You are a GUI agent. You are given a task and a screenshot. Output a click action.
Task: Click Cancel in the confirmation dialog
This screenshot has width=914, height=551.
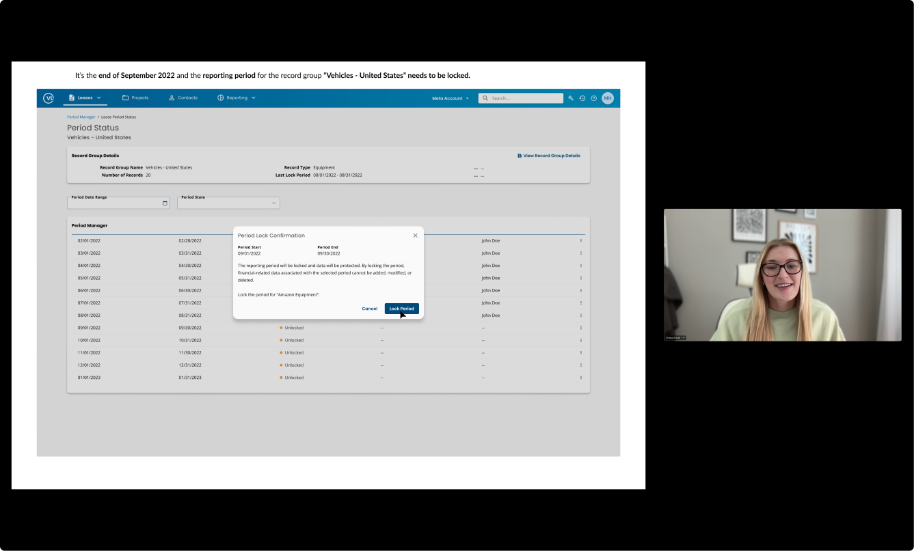pos(369,309)
